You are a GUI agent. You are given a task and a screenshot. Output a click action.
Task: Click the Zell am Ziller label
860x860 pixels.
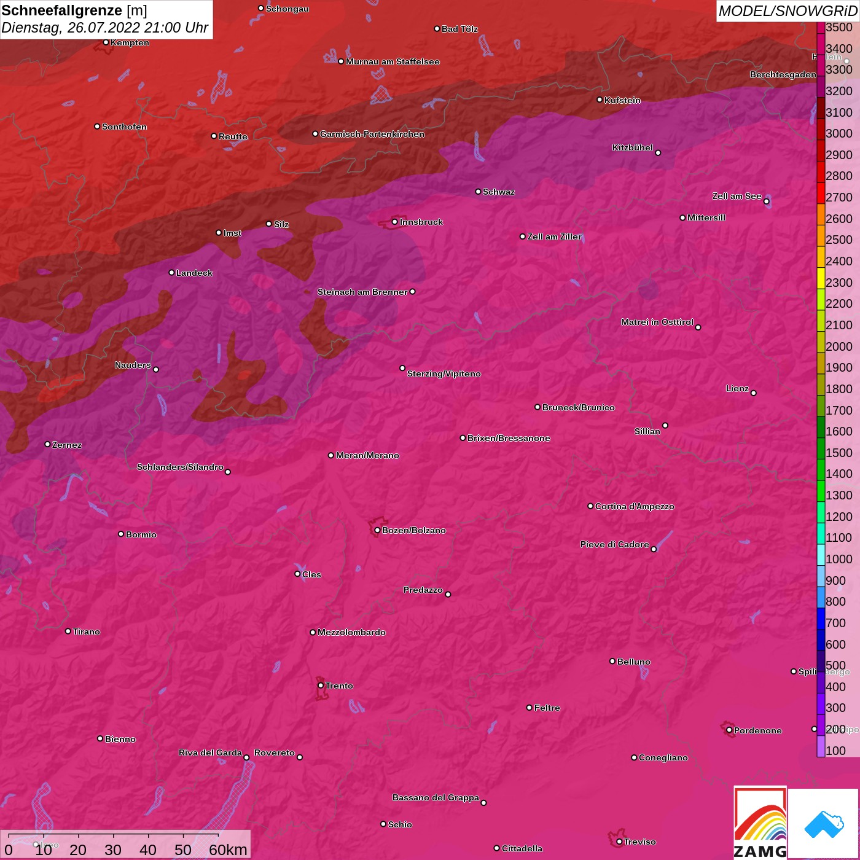tap(554, 237)
